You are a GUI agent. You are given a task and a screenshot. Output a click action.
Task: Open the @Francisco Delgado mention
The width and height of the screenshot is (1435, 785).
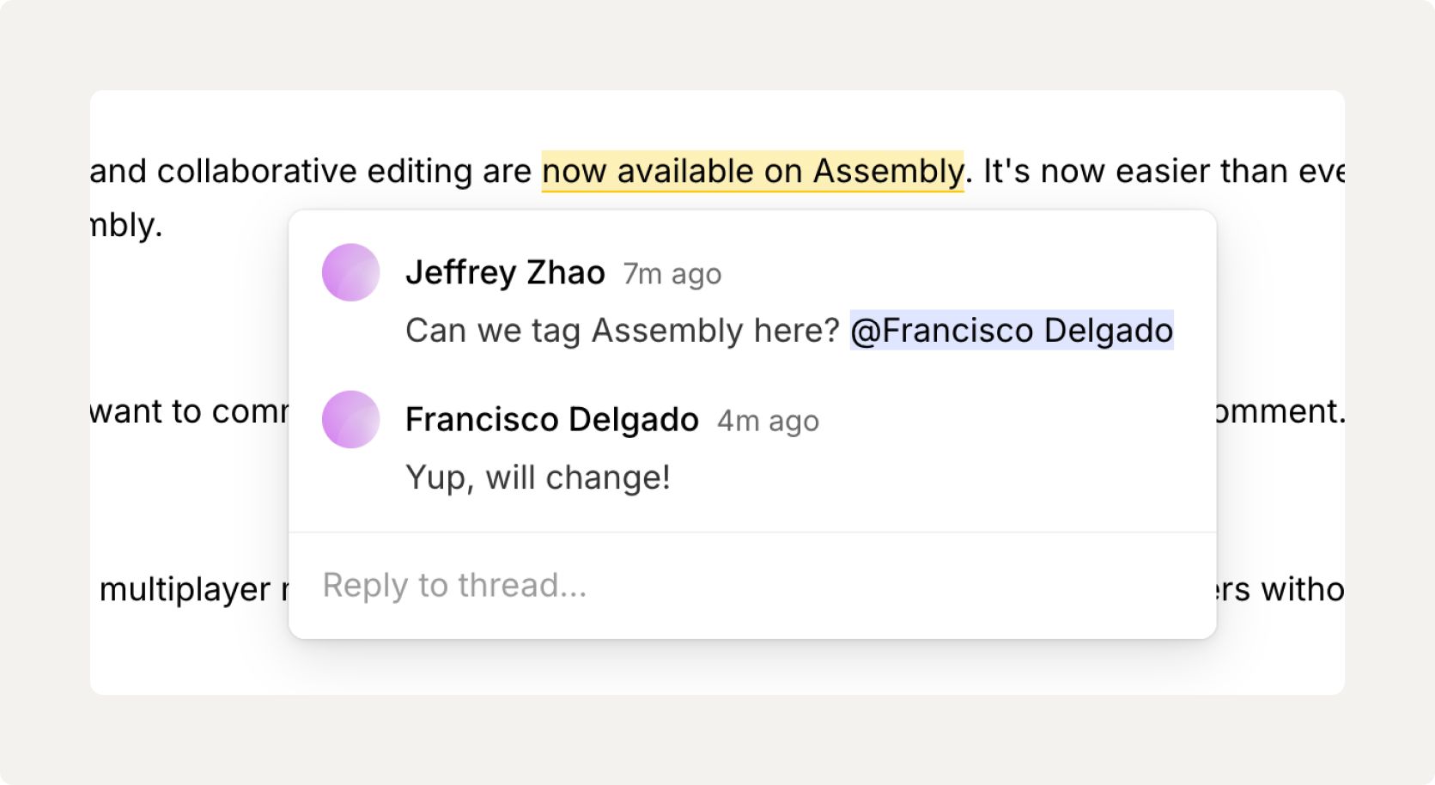coord(1012,331)
